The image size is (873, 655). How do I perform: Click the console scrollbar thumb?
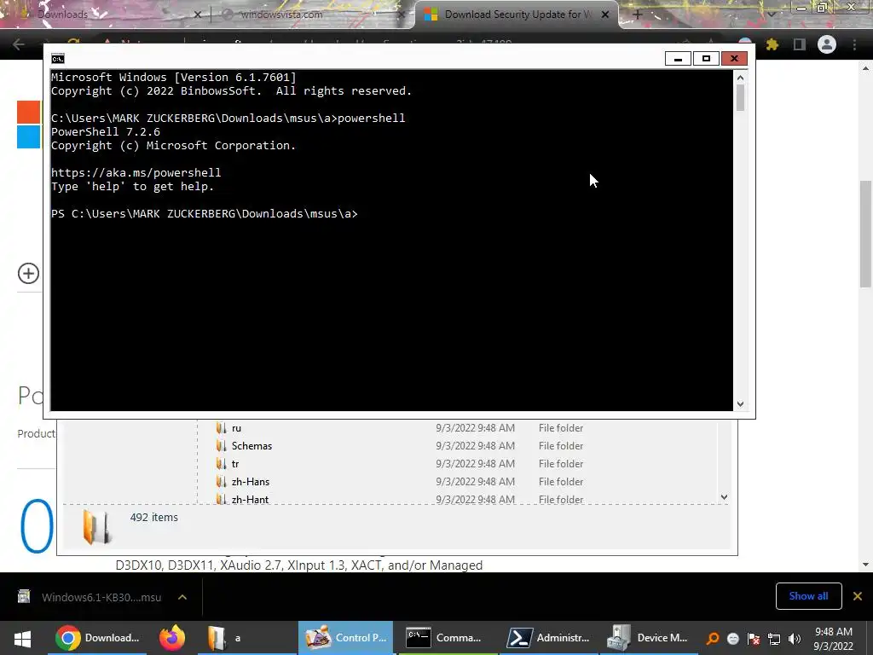click(x=740, y=98)
